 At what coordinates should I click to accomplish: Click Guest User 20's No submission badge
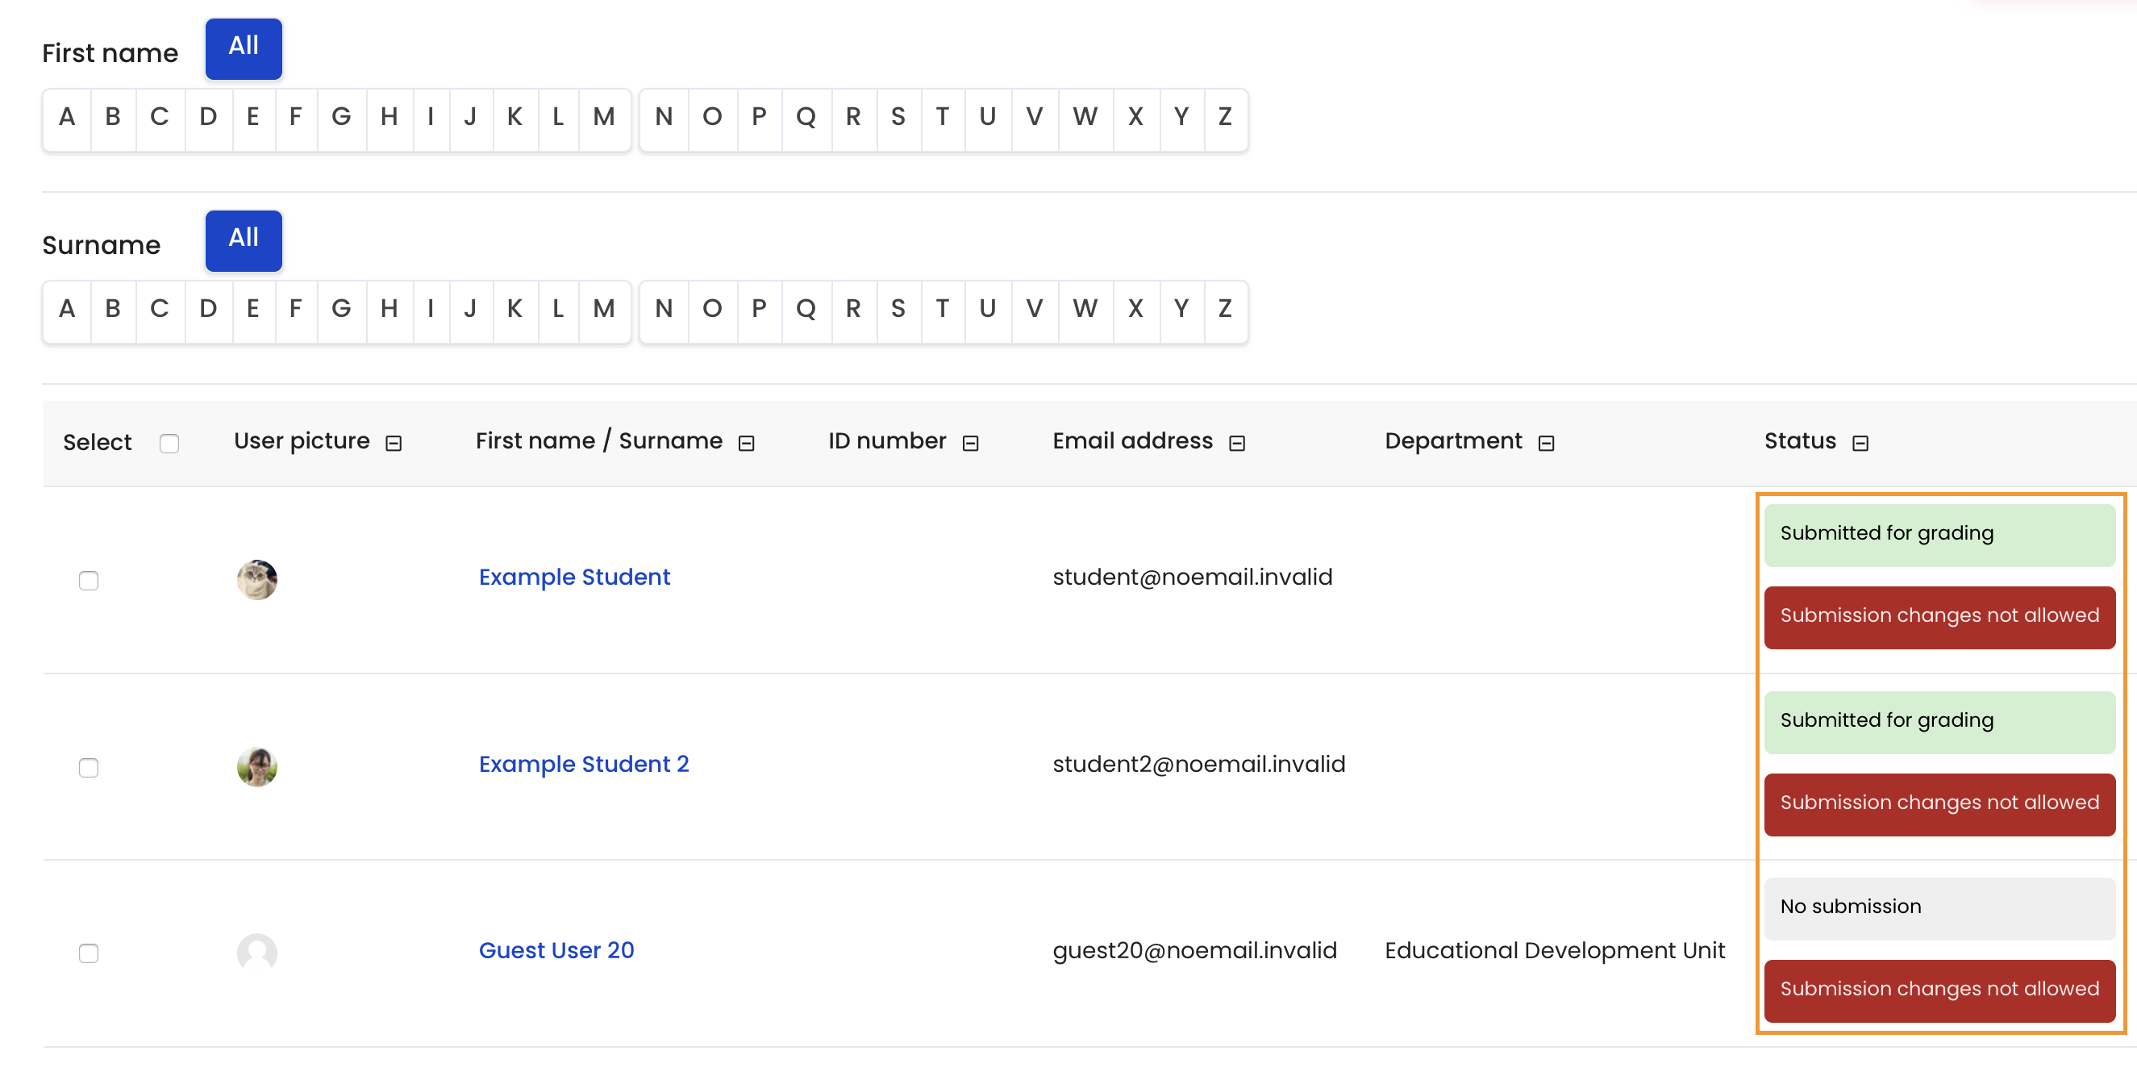1939,908
